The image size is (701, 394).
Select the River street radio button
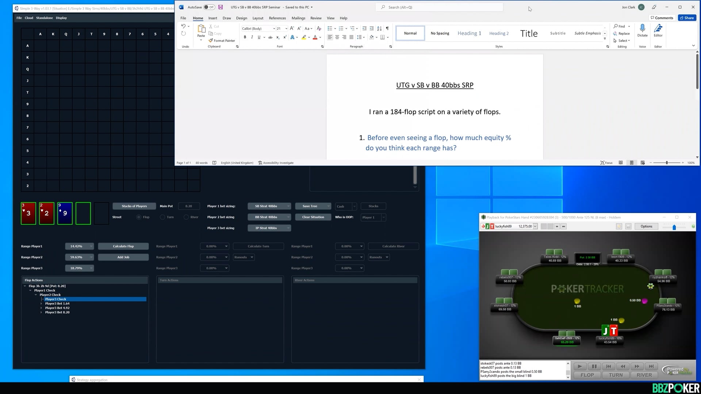point(186,217)
